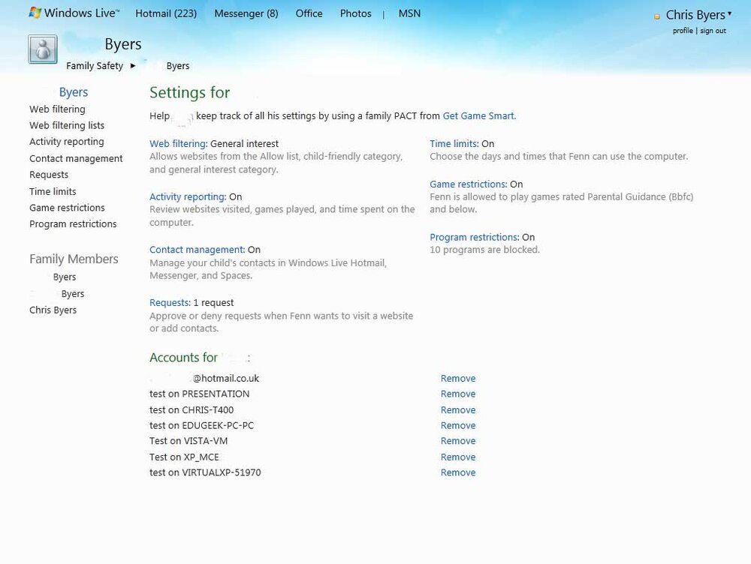The width and height of the screenshot is (751, 564).
Task: Click the sign out link
Action: point(713,31)
